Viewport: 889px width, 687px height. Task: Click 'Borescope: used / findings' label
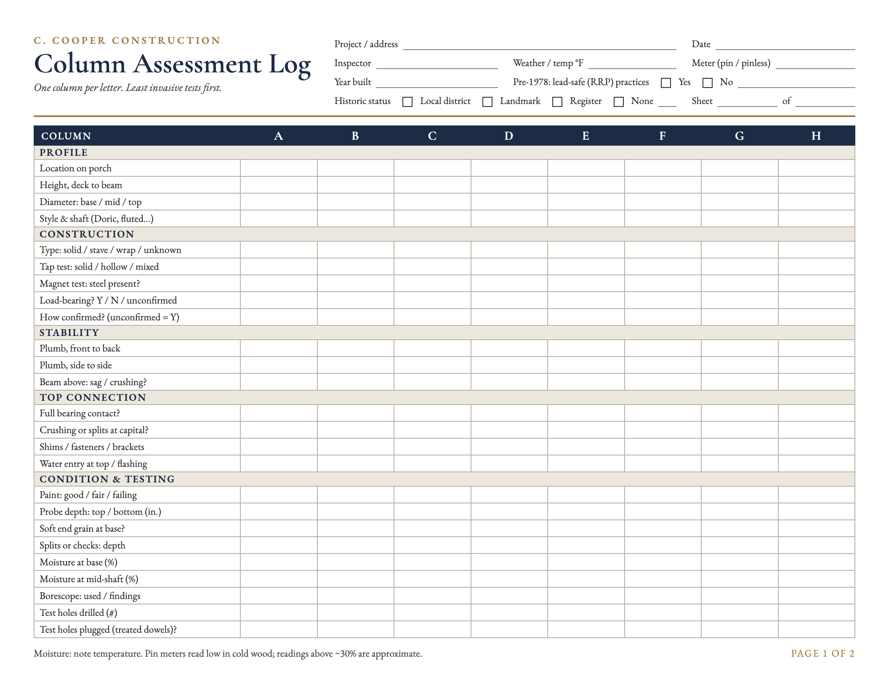[x=90, y=596]
